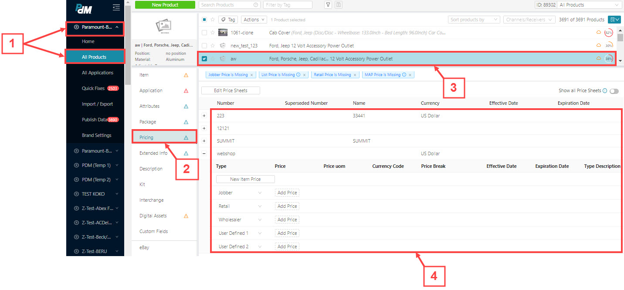Click the save icon next to filter
This screenshot has height=290, width=624.
tap(339, 5)
